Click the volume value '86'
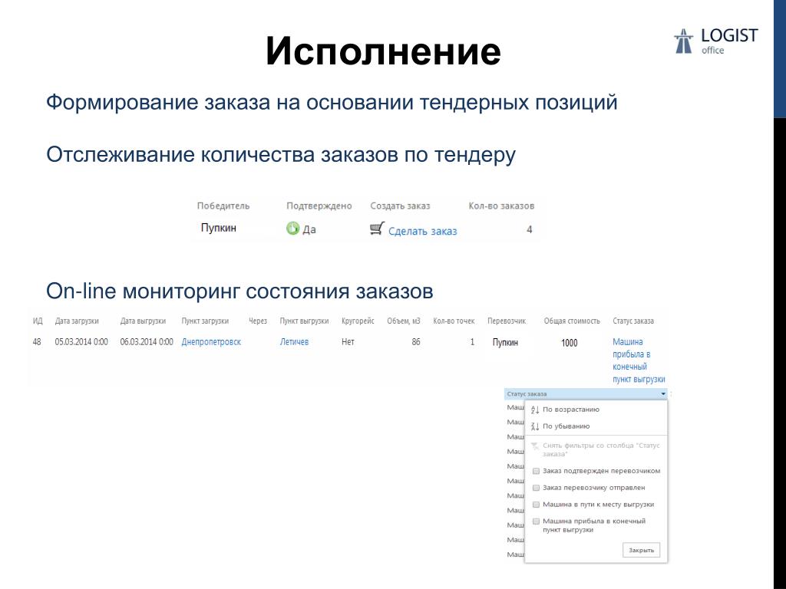786x589 pixels. click(x=415, y=341)
